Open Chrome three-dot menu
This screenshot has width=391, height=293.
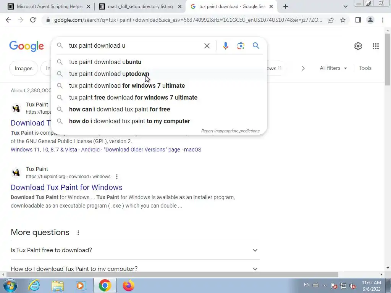point(383,20)
